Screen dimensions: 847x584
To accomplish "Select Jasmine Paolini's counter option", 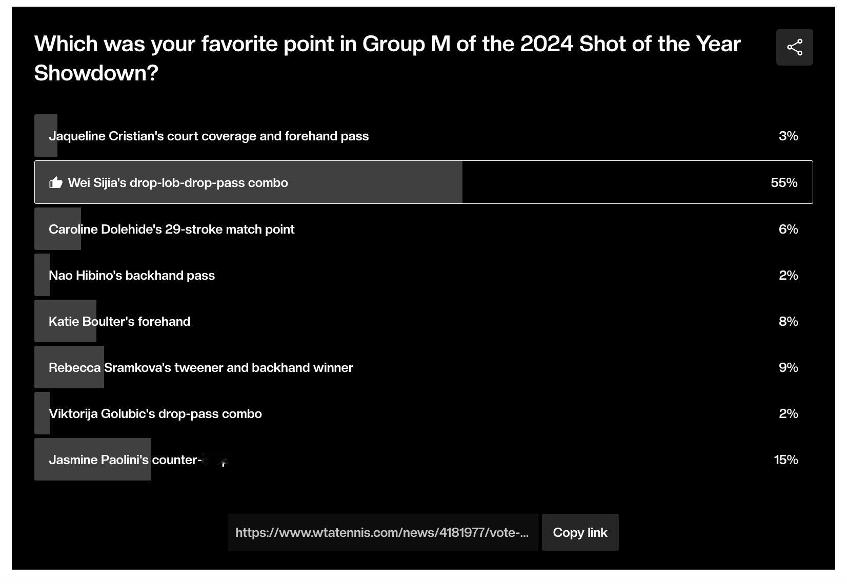I will [423, 460].
